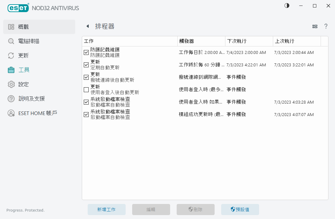The width and height of the screenshot is (335, 219).
Task: Click the ESET logo in the title bar
Action: (18, 8)
